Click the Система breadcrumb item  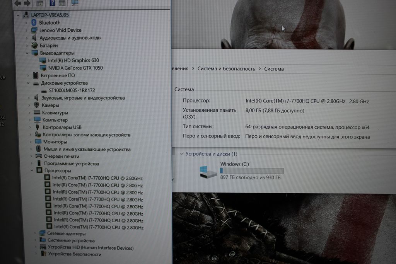(274, 69)
